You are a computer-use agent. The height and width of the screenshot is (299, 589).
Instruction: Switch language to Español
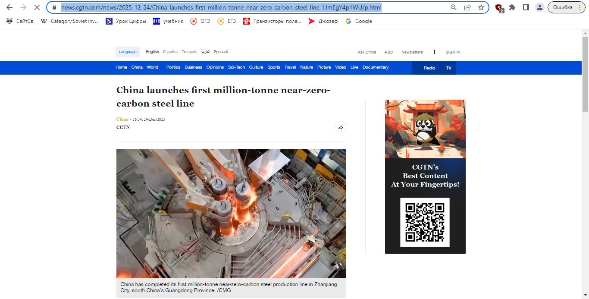coord(170,52)
